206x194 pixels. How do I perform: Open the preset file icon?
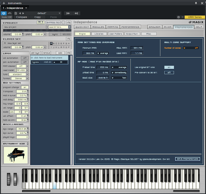pos(15,13)
